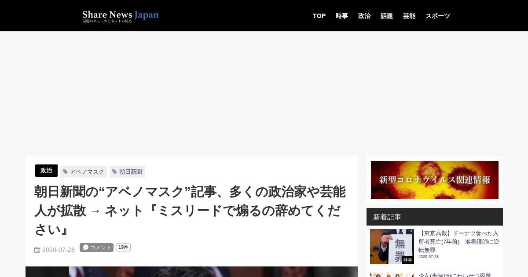Click the speech bubble comment icon

pyautogui.click(x=86, y=248)
